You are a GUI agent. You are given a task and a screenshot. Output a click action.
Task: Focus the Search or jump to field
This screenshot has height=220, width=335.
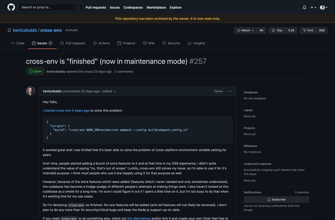(x=50, y=7)
